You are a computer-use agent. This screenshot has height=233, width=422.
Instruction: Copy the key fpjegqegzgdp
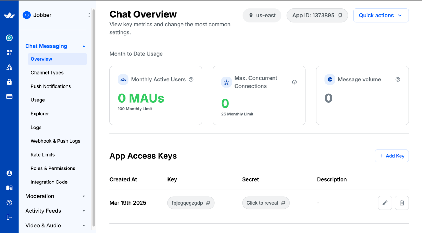(x=208, y=203)
